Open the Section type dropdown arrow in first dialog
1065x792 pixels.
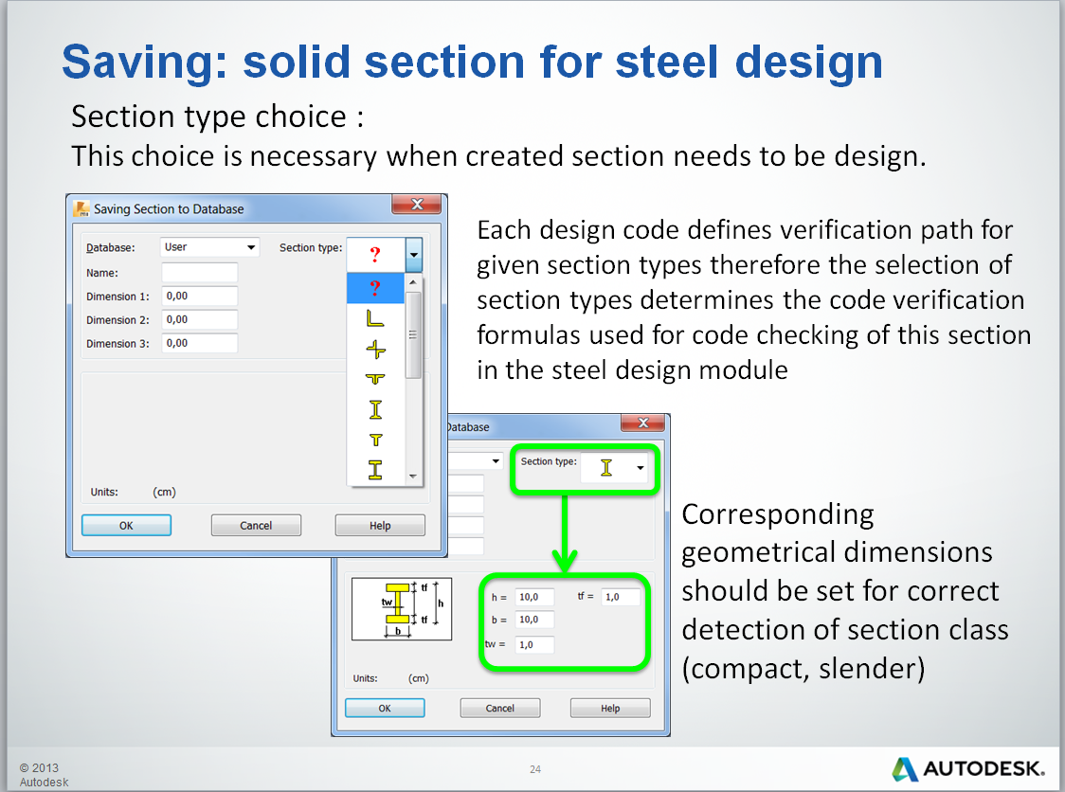pos(412,254)
